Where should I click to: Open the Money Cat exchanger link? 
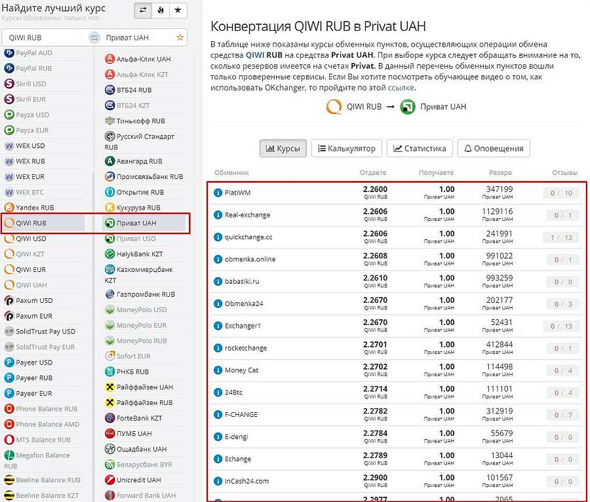coord(241,370)
